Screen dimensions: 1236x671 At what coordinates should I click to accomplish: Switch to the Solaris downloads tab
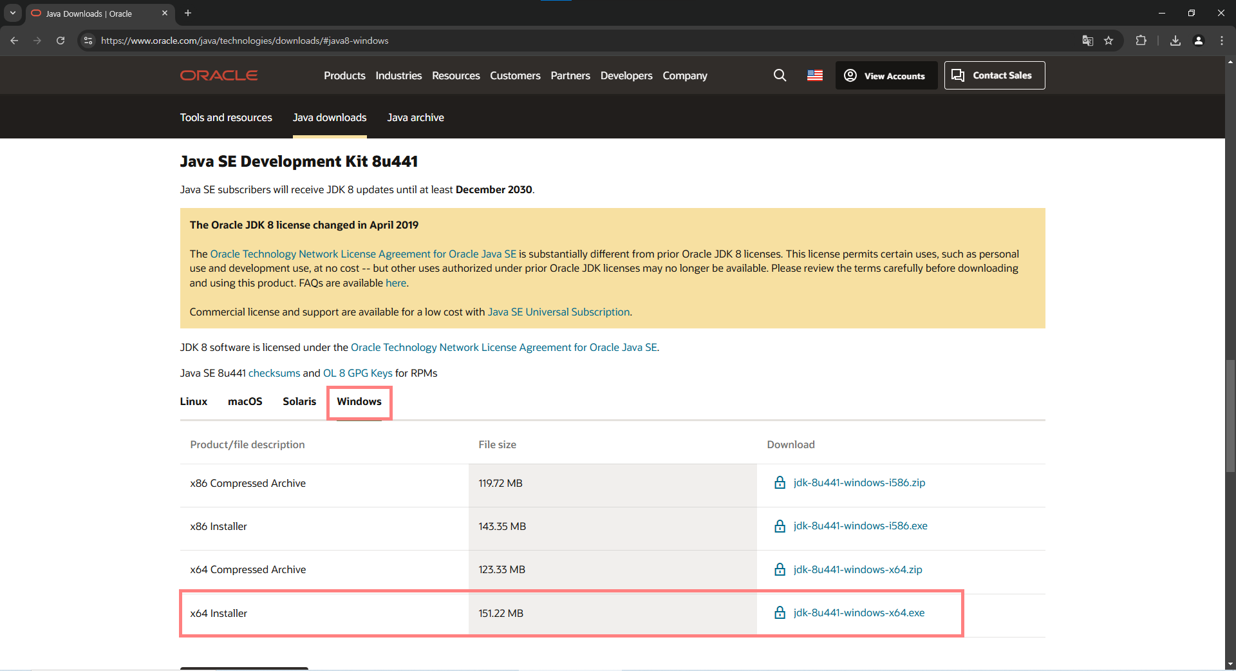299,401
